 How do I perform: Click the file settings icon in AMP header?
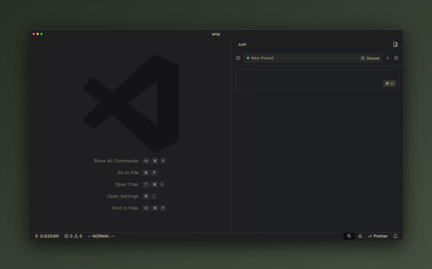(395, 45)
